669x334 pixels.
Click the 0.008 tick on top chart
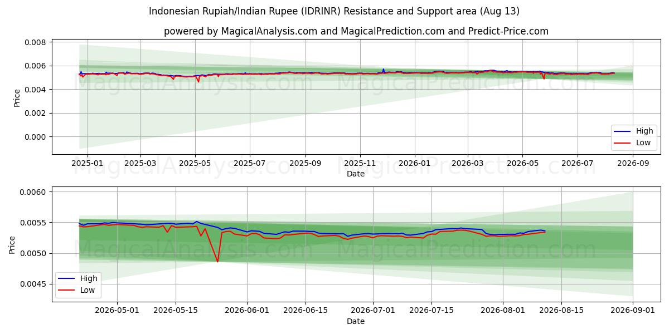[35, 42]
